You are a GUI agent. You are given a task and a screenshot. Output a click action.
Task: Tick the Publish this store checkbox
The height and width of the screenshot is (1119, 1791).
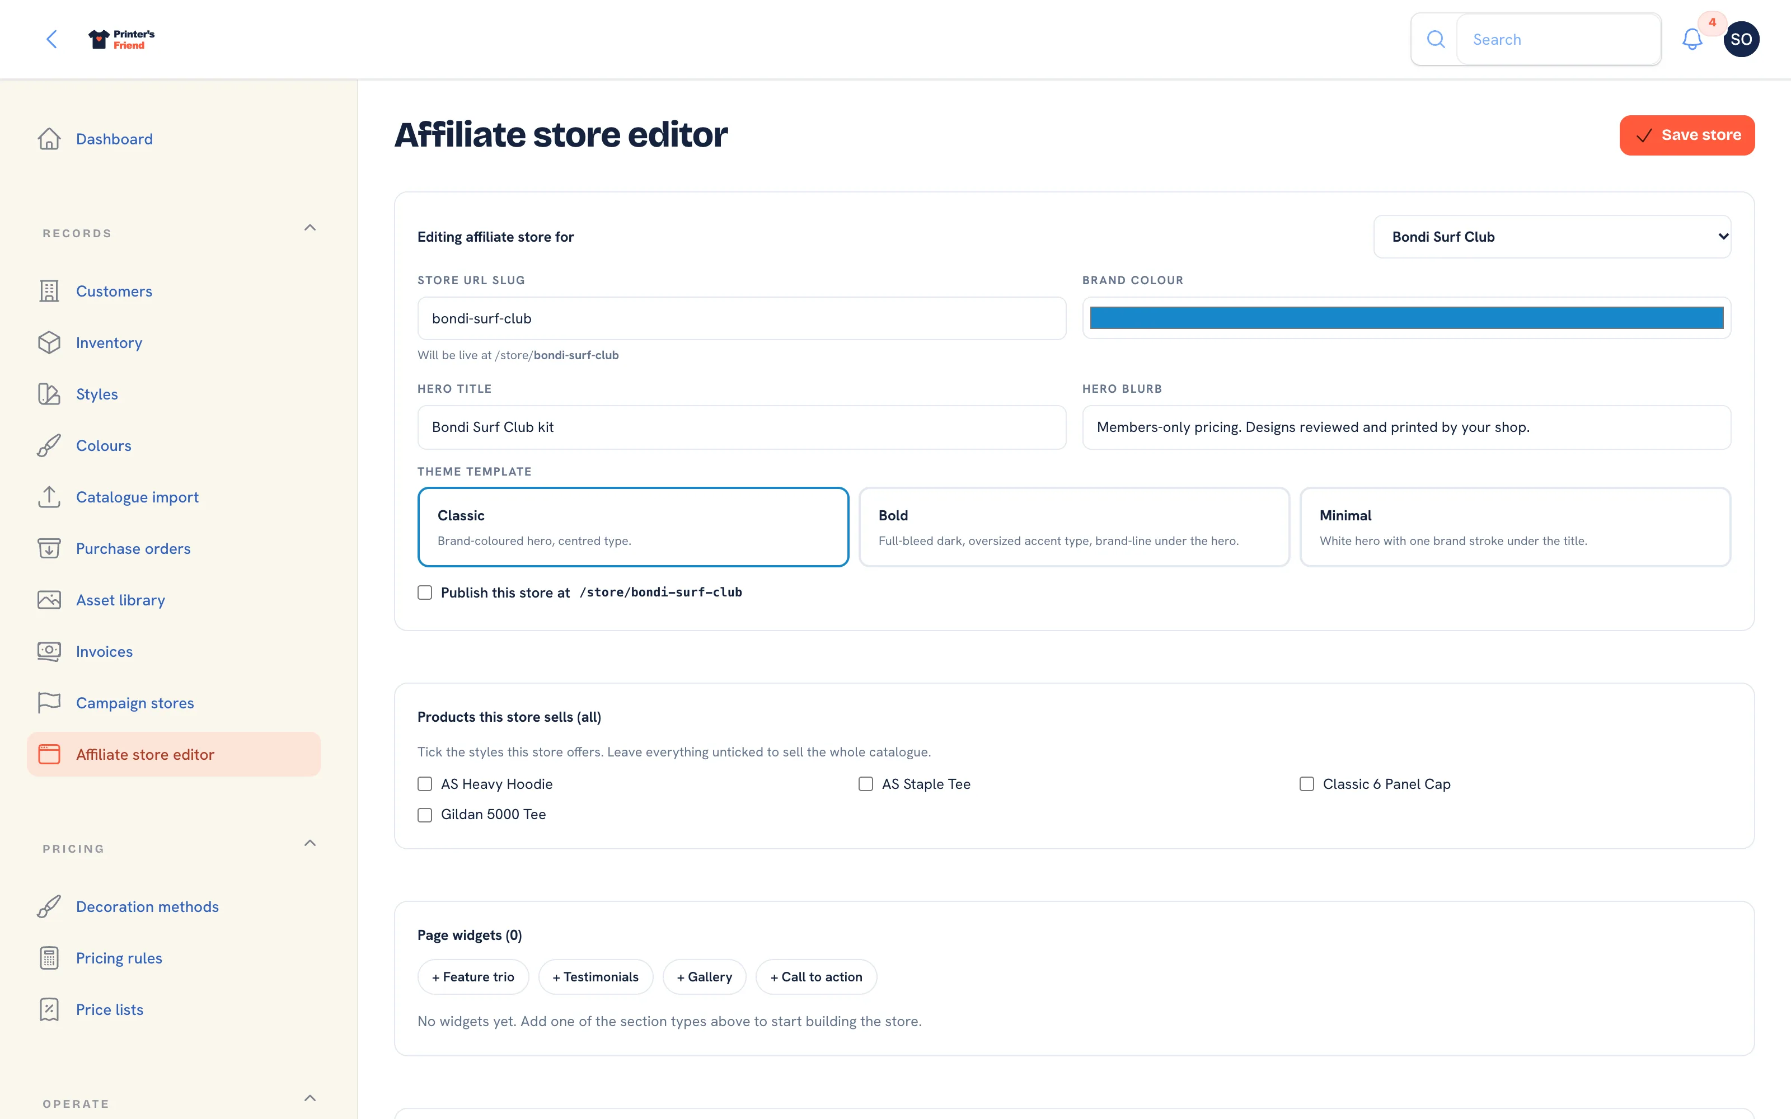click(x=425, y=593)
